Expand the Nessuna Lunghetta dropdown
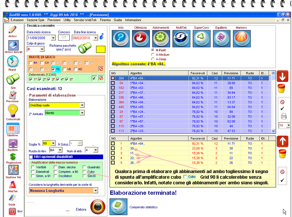This screenshot has height=217, width=292. tap(96, 191)
